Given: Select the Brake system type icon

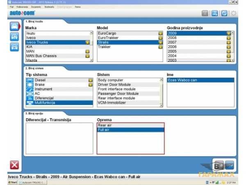Looking at the screenshot, I should point(30,85).
